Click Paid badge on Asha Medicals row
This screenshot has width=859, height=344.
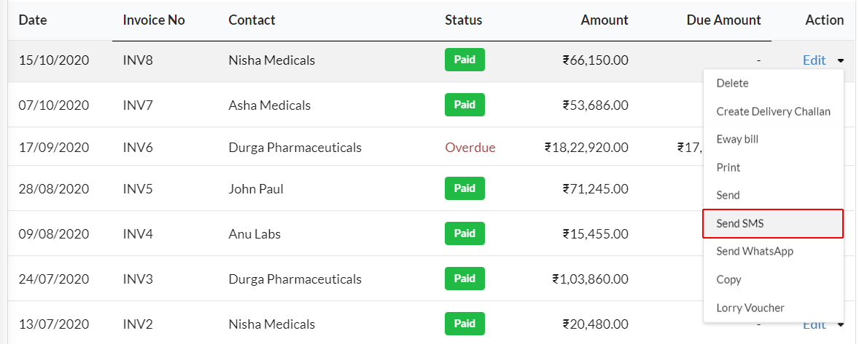click(465, 104)
